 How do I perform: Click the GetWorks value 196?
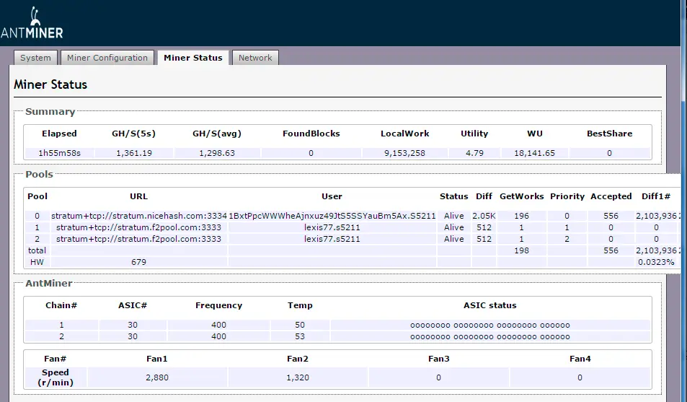(521, 216)
